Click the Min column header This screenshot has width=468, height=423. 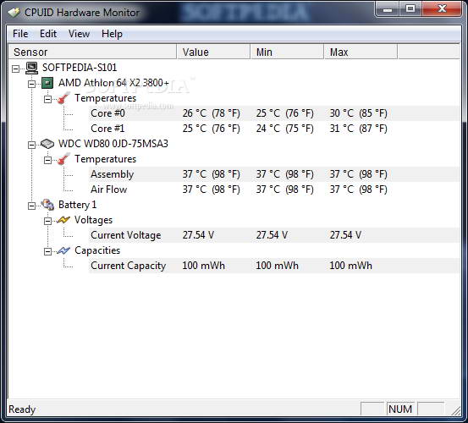287,52
